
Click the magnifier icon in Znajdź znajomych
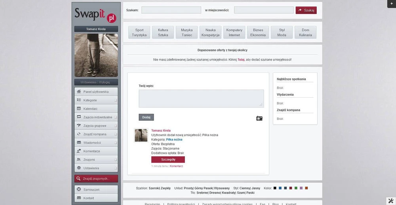[78, 178]
